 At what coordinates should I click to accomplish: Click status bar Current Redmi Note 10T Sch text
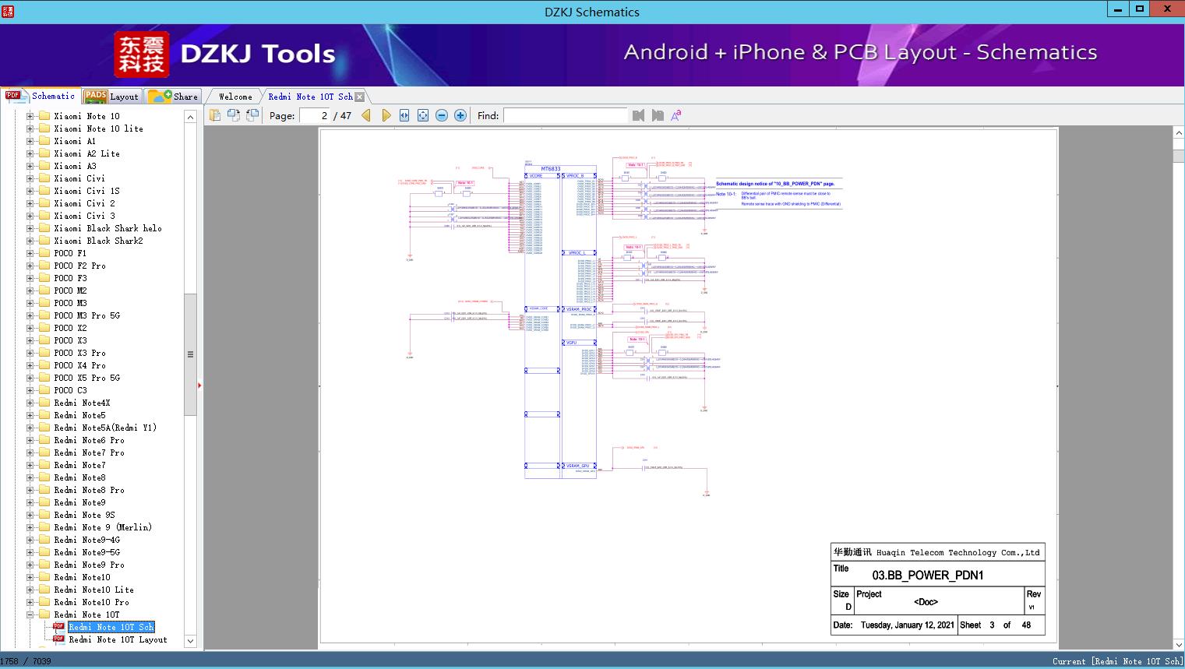[x=1117, y=661]
